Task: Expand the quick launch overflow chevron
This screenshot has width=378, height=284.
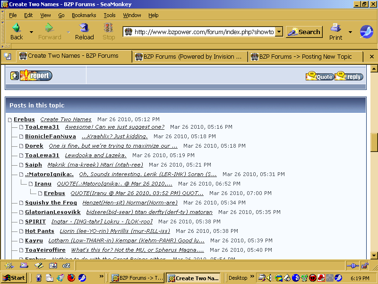Action: [101, 276]
